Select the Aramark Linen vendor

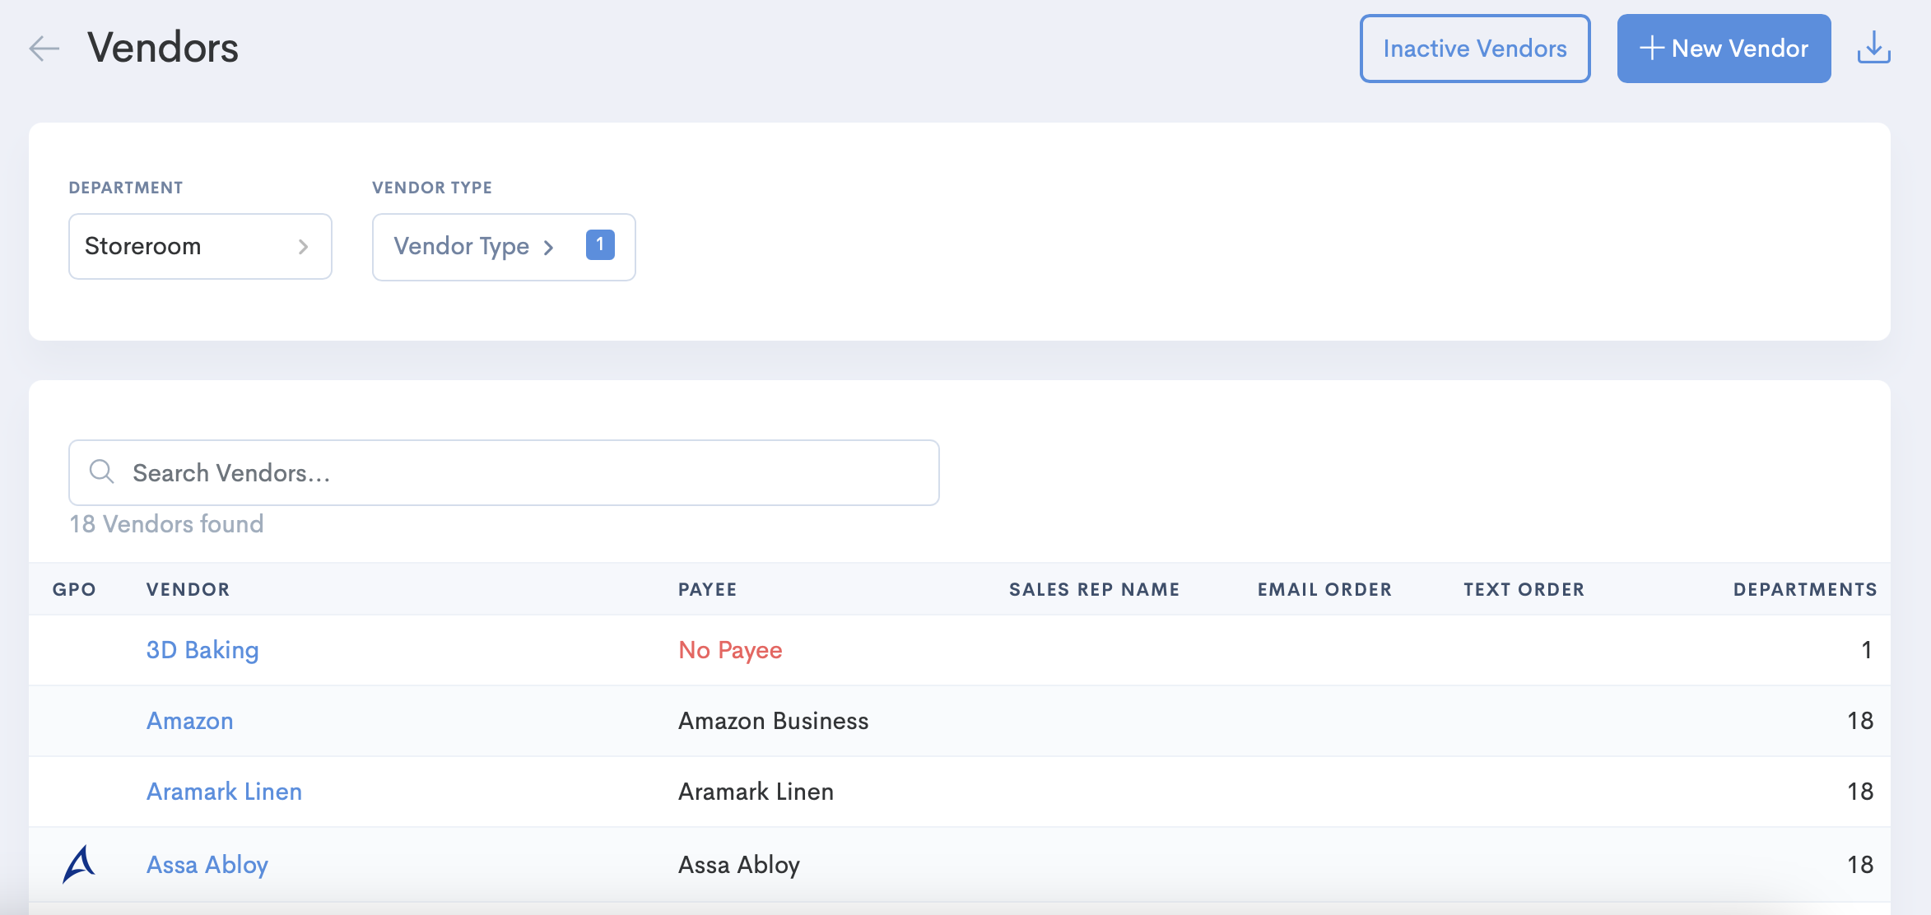coord(224,791)
